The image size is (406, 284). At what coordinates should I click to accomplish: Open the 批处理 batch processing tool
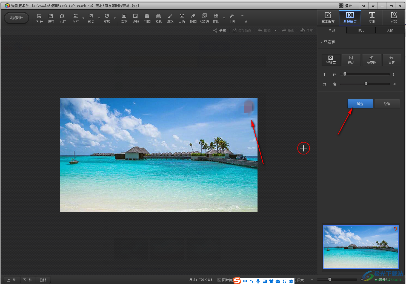click(x=204, y=18)
